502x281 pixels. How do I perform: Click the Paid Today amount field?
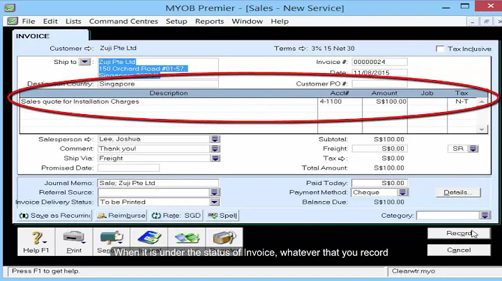coord(379,183)
